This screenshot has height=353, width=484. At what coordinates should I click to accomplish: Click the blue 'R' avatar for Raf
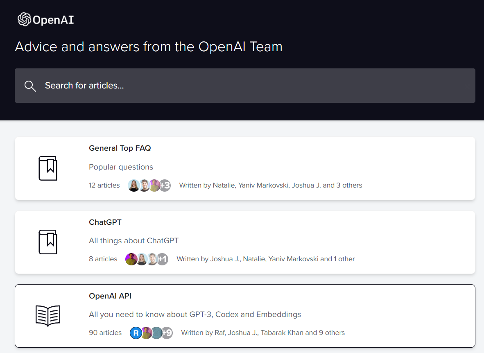click(x=136, y=333)
